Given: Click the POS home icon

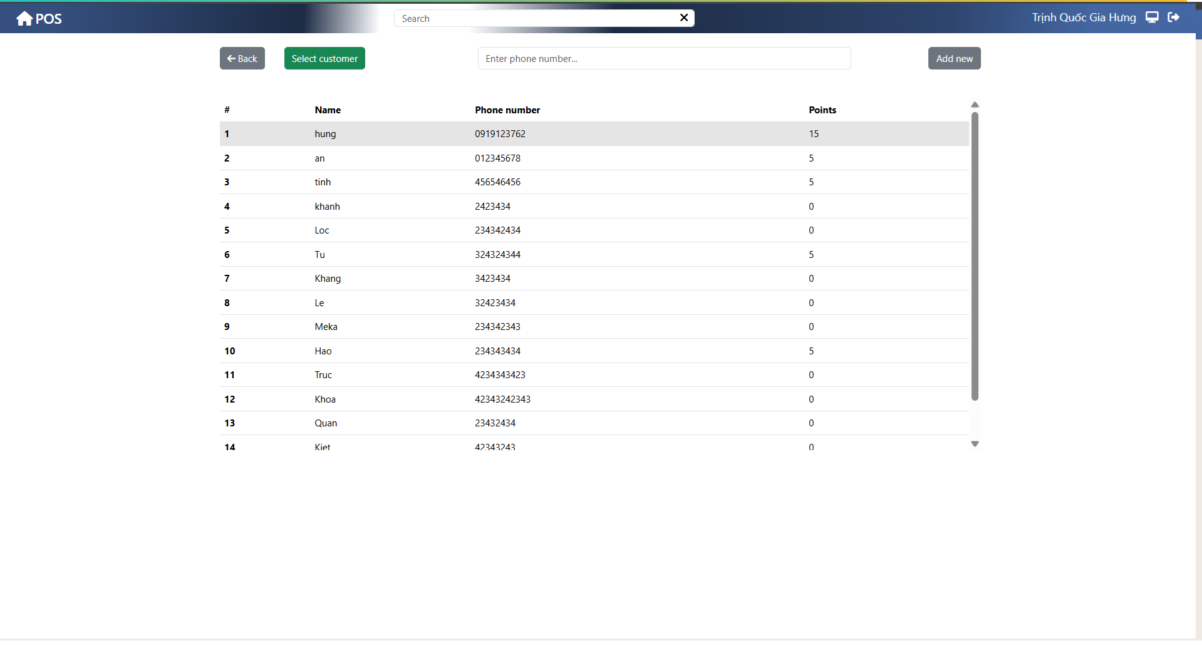Looking at the screenshot, I should click(24, 19).
